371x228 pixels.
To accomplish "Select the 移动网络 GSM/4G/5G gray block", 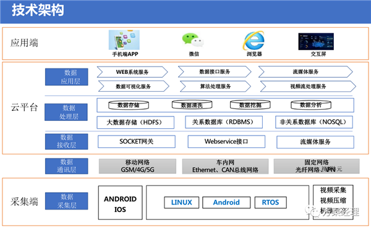I will click(x=137, y=166).
